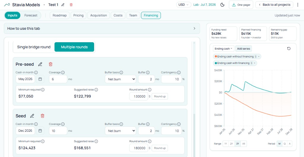Select Single bridge round mode
Image resolution: width=304 pixels, height=157 pixels.
tap(34, 47)
